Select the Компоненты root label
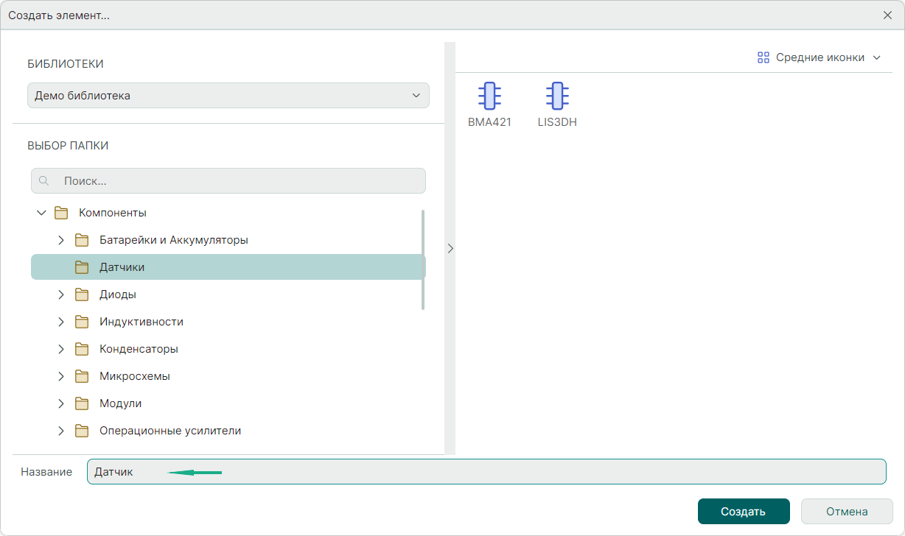905x536 pixels. pos(113,213)
